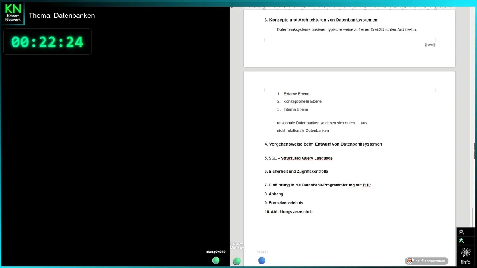This screenshot has width=477, height=268.
Task: Click heading '3. Konzepte und Architekturen von Datenbanksystemen'
Action: [x=321, y=20]
